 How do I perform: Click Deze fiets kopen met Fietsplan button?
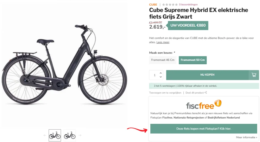[204, 129]
